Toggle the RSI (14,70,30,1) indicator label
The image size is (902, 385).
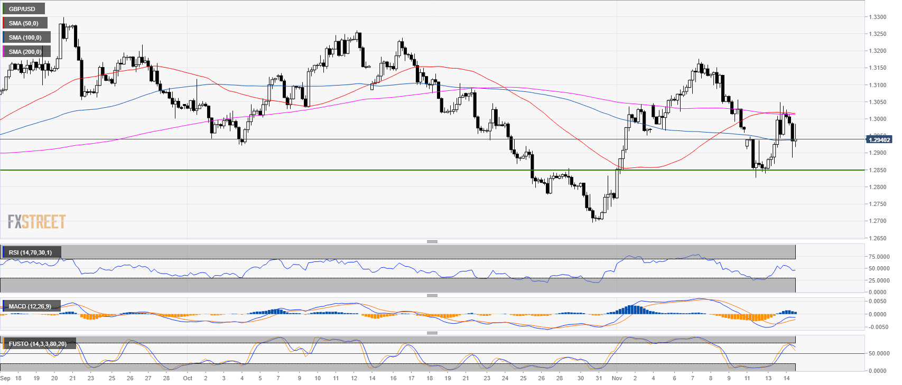click(30, 252)
